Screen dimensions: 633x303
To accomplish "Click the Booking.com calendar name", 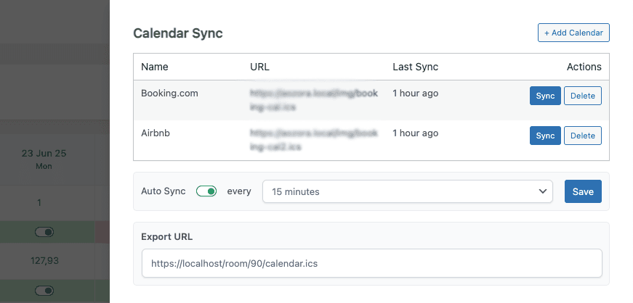I will tap(169, 94).
